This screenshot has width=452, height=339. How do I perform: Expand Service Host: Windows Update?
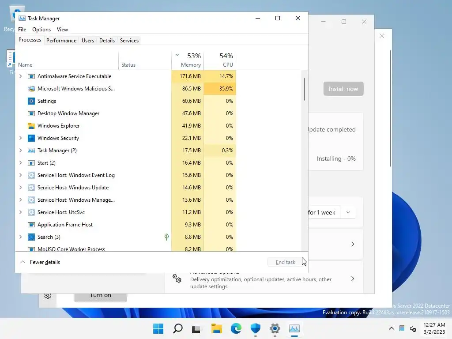point(20,188)
